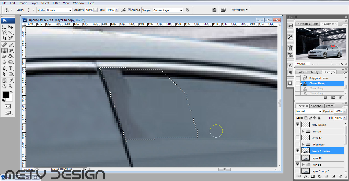Select the Blur tool
This screenshot has height=181, width=349.
pyautogui.click(x=4, y=62)
